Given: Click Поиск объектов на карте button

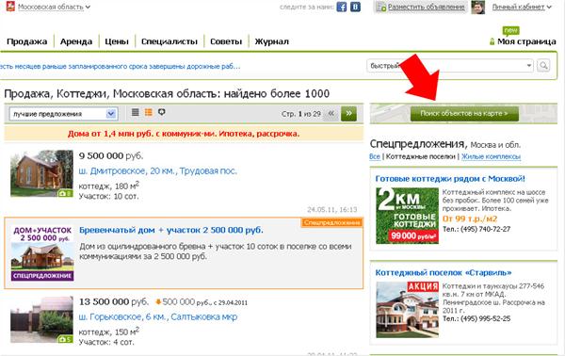Looking at the screenshot, I should (464, 114).
